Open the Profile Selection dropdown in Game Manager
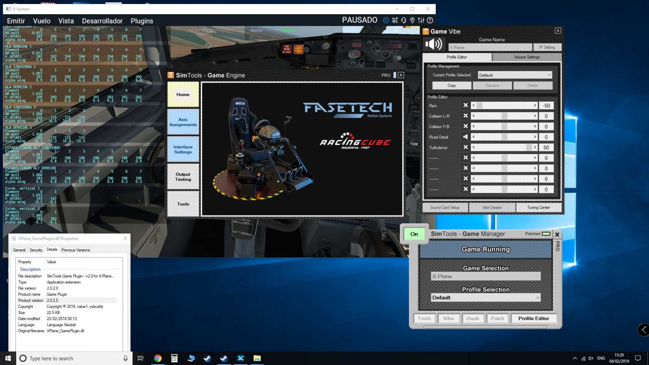 pos(486,298)
